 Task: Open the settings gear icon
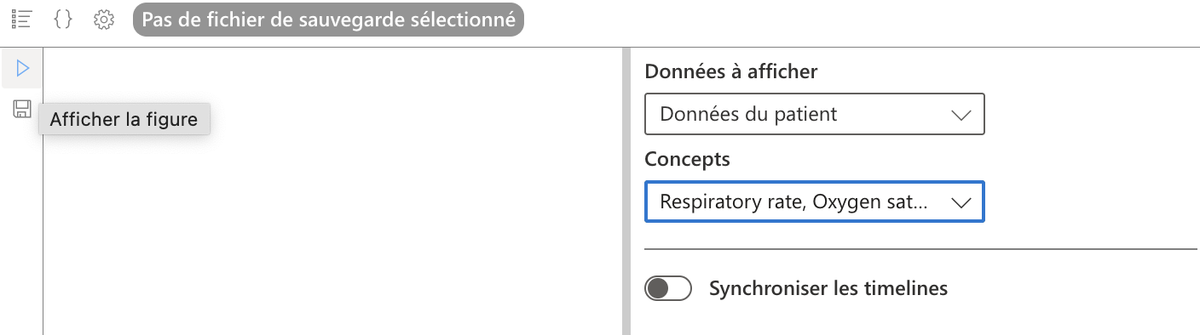(104, 20)
